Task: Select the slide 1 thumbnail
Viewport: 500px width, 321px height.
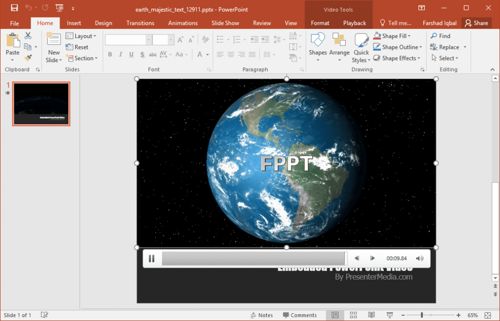Action: click(x=41, y=103)
